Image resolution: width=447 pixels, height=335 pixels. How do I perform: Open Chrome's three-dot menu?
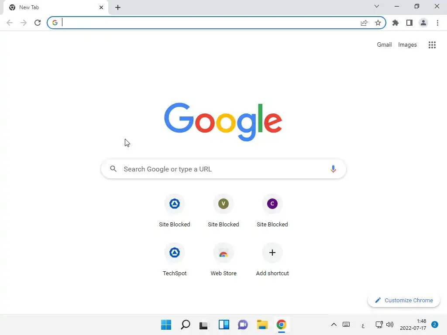pos(437,23)
